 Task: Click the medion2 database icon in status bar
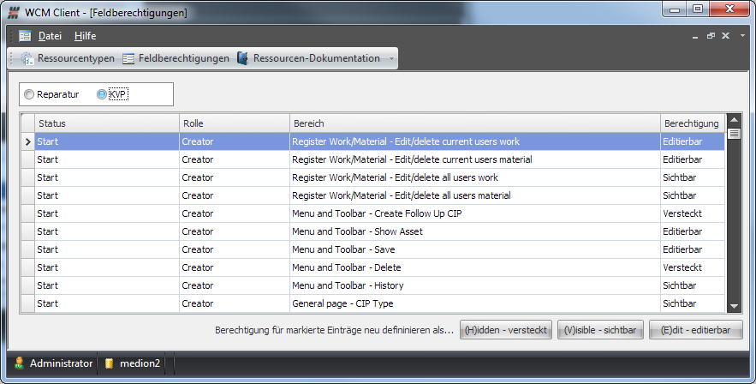(x=109, y=363)
